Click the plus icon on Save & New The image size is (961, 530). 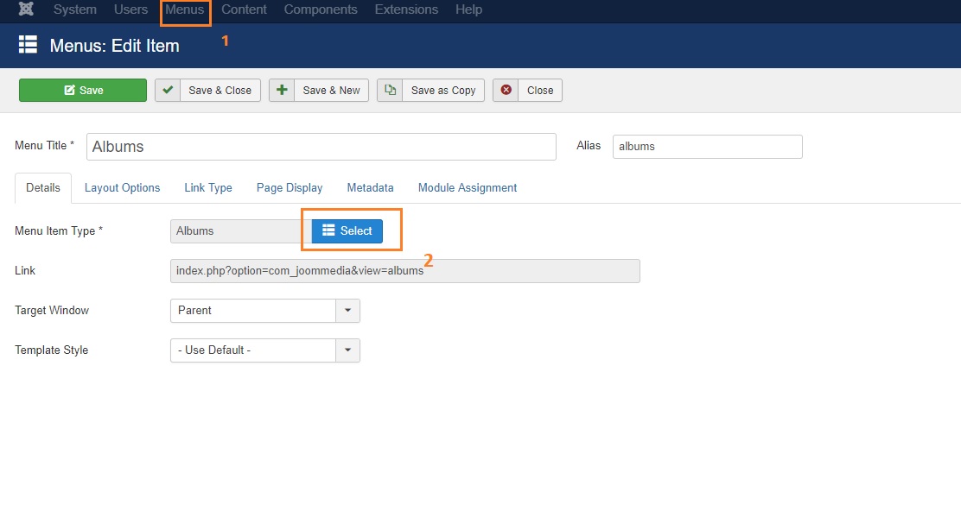[282, 90]
